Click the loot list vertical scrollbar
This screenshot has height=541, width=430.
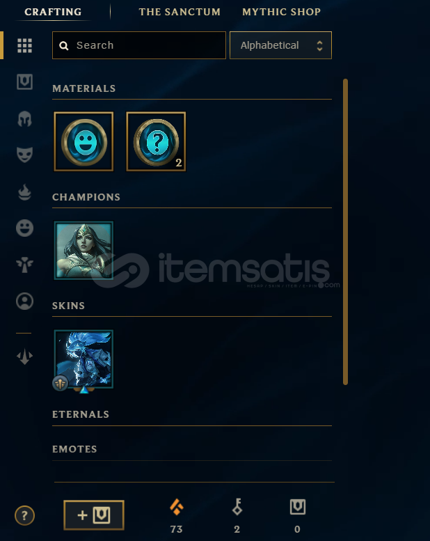(x=345, y=232)
